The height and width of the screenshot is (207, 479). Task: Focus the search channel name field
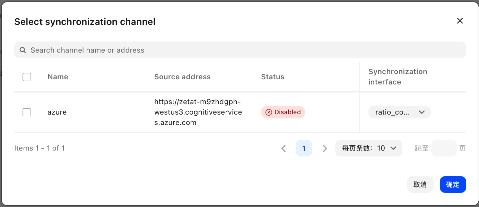[x=240, y=50]
